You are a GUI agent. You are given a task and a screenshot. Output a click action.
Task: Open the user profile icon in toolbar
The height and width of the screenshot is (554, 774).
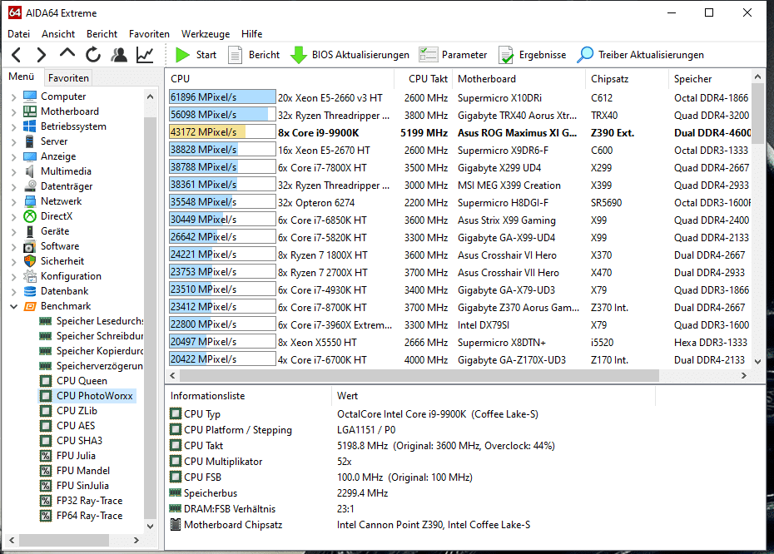(x=119, y=55)
